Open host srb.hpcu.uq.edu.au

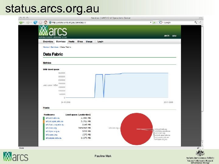pos(55,125)
